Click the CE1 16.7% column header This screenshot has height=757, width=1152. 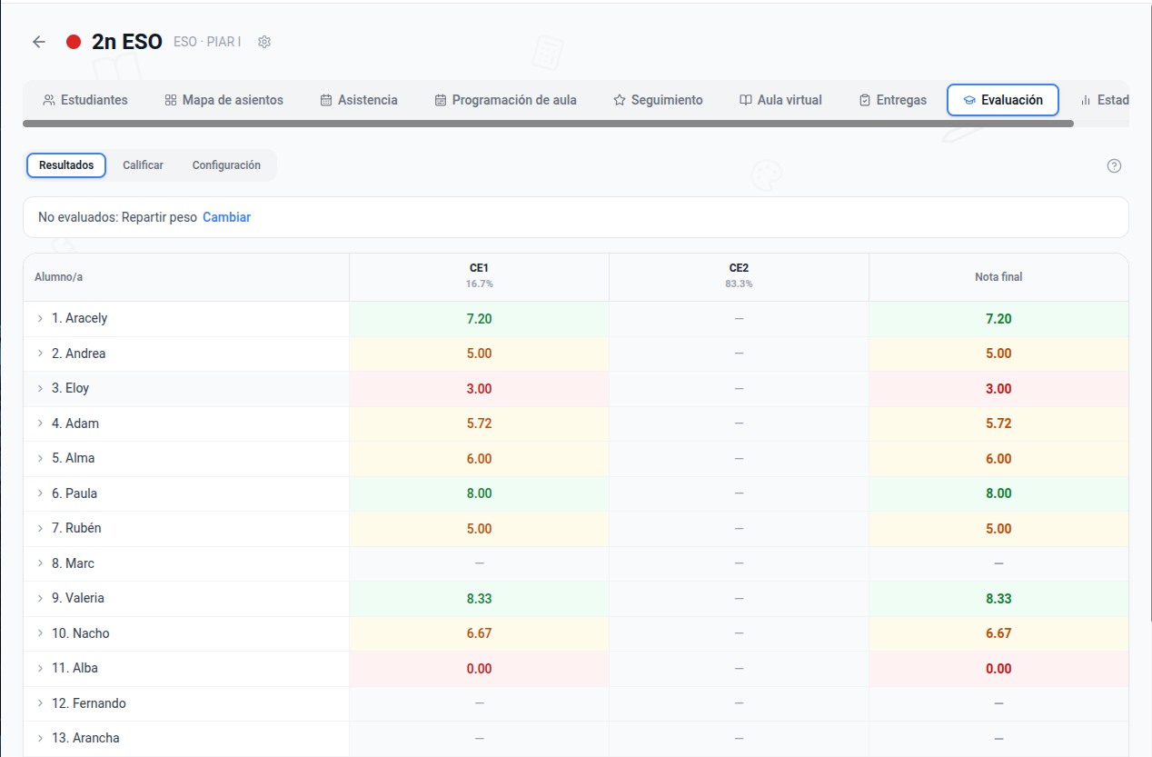479,276
